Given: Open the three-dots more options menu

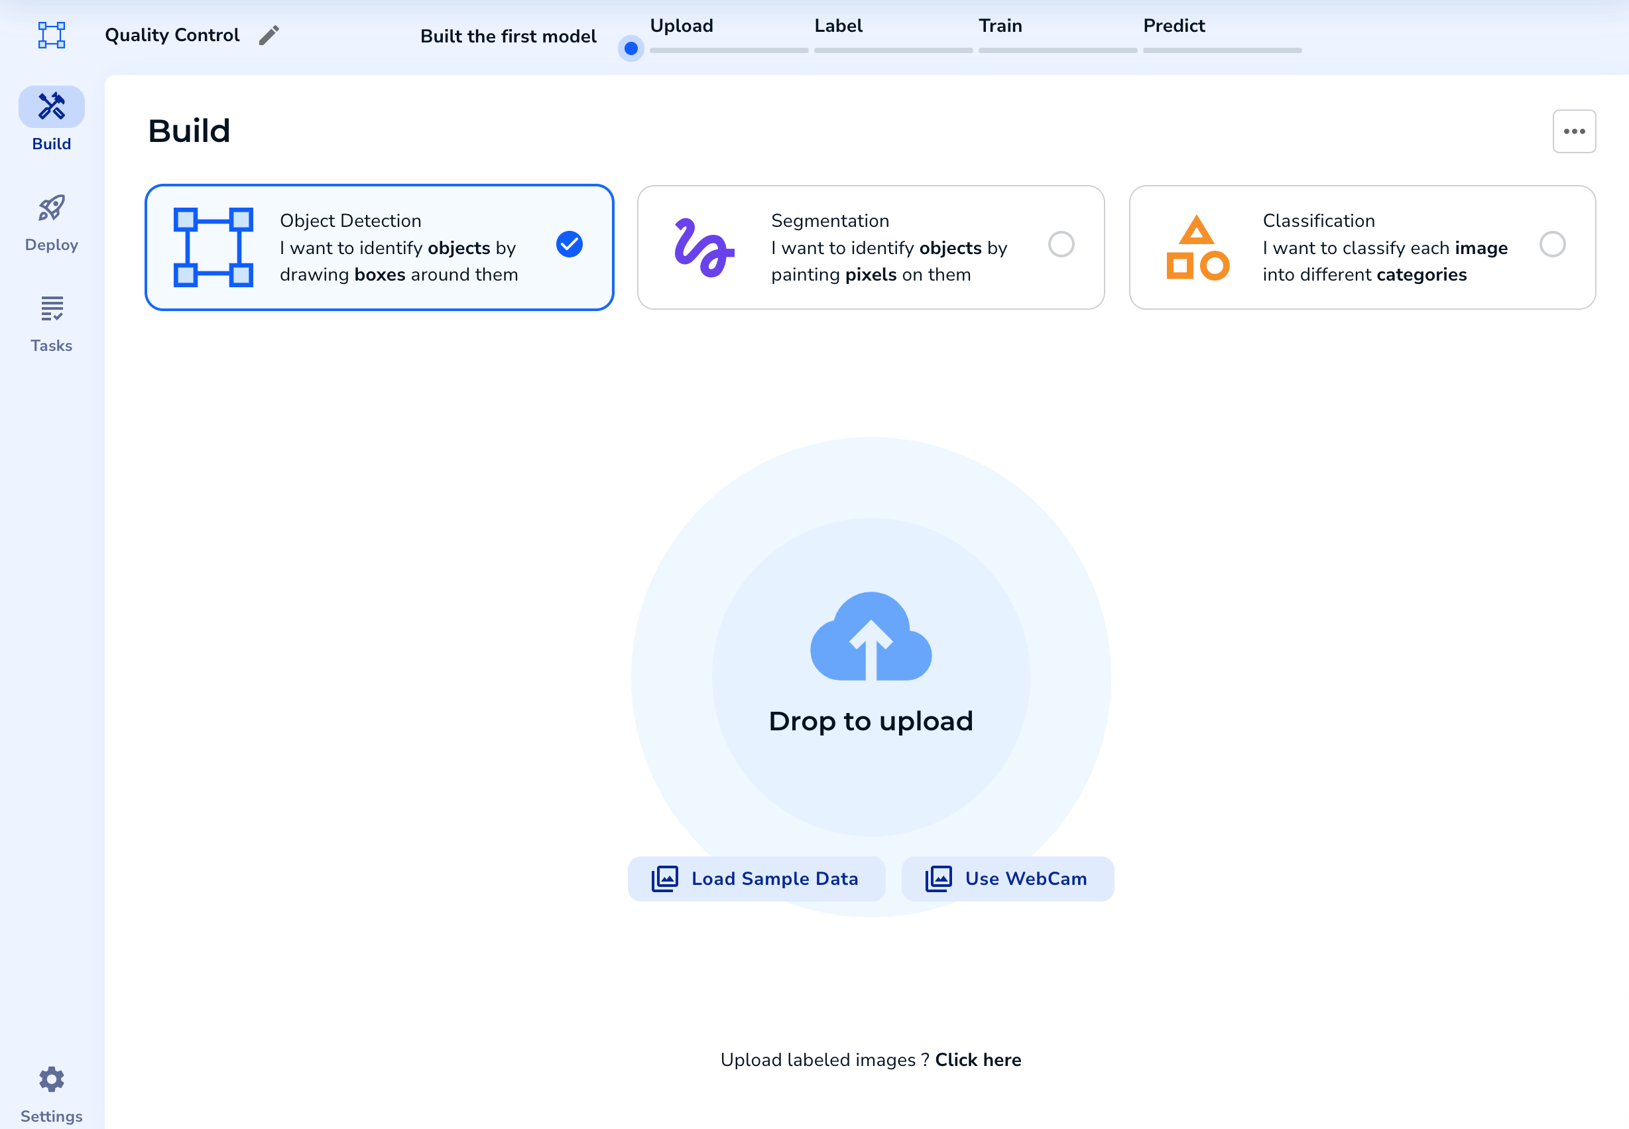Looking at the screenshot, I should [x=1574, y=131].
